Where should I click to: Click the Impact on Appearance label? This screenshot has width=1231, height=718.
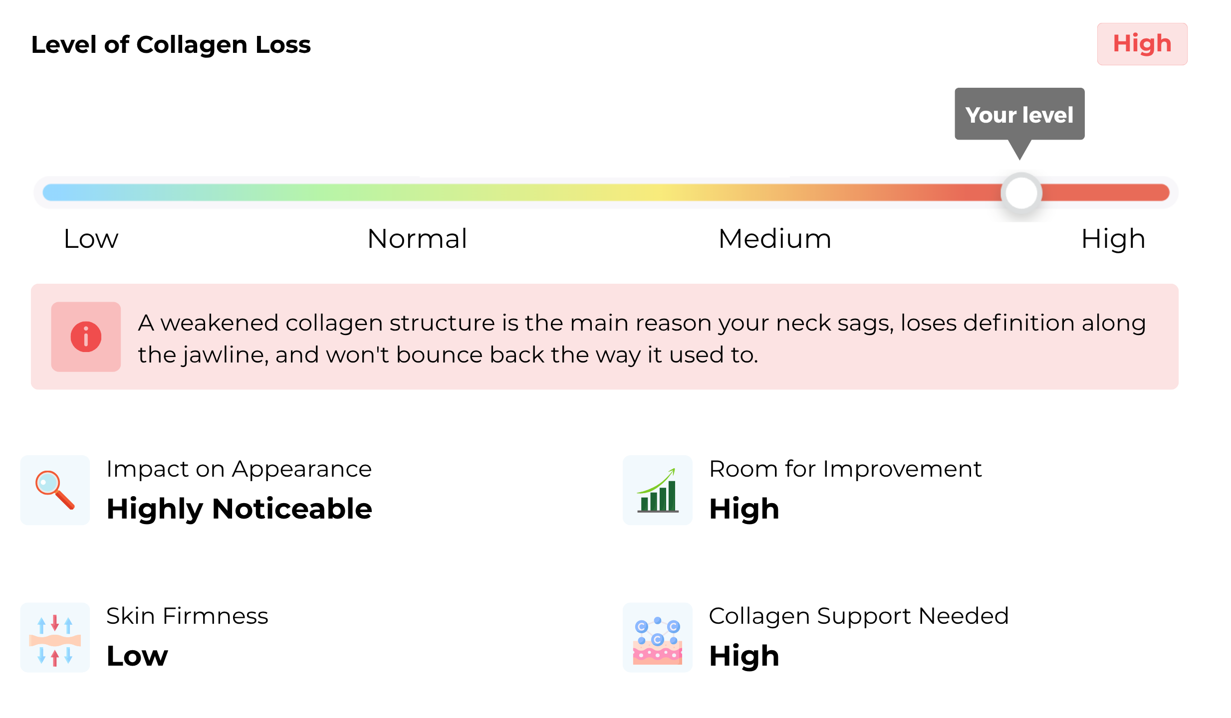pos(239,470)
